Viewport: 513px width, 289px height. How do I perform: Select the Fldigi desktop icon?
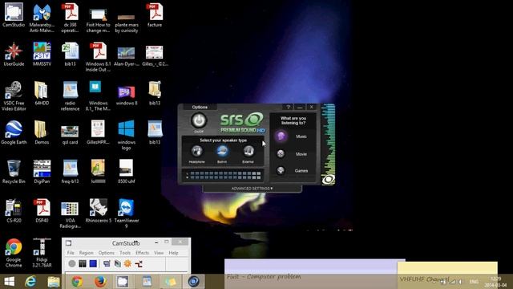(42, 253)
